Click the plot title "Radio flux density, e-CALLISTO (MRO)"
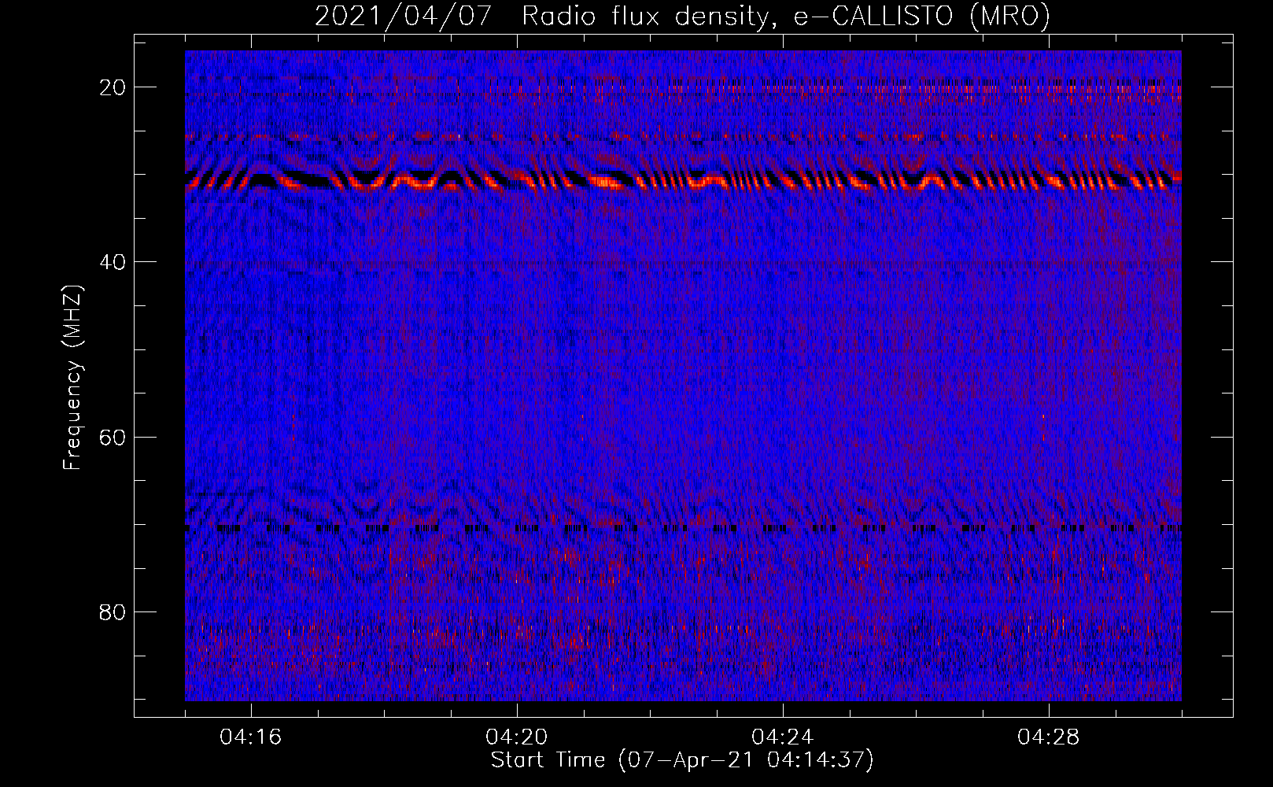The width and height of the screenshot is (1273, 787). (x=786, y=17)
